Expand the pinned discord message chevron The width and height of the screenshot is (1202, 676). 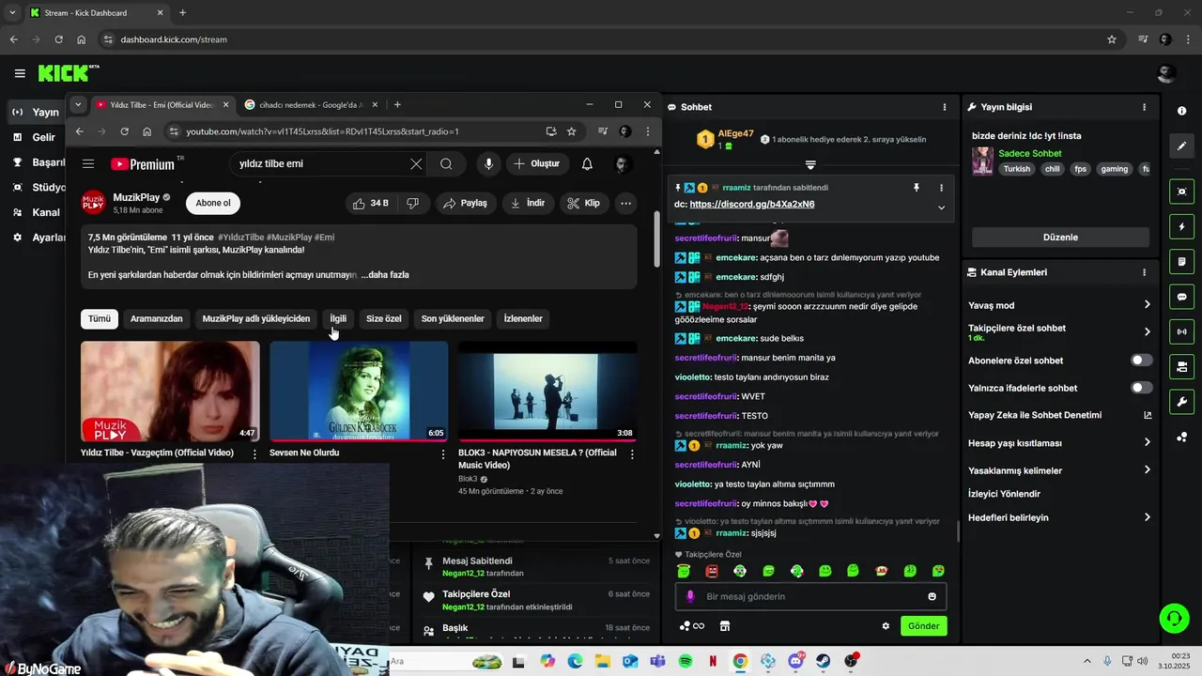tap(941, 207)
